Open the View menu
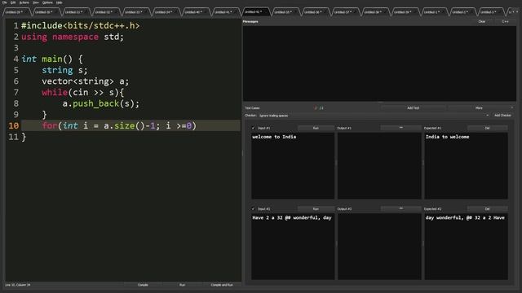Viewport: 522px width, 293px height. (36, 2)
